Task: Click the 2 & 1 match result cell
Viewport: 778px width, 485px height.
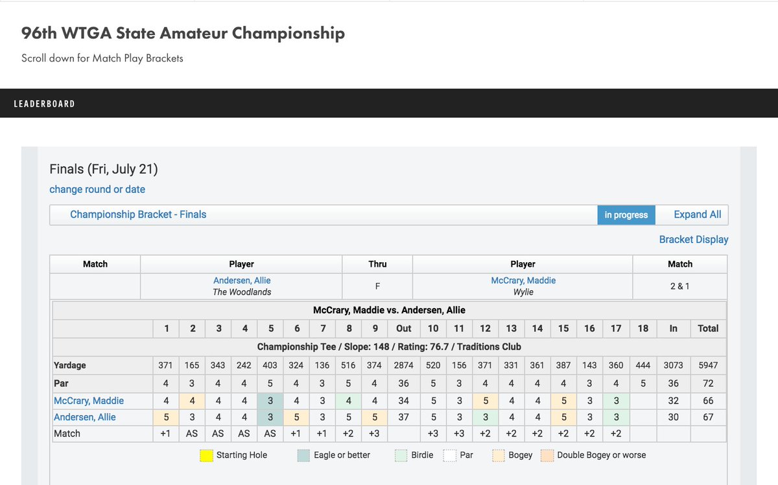Action: [x=680, y=286]
